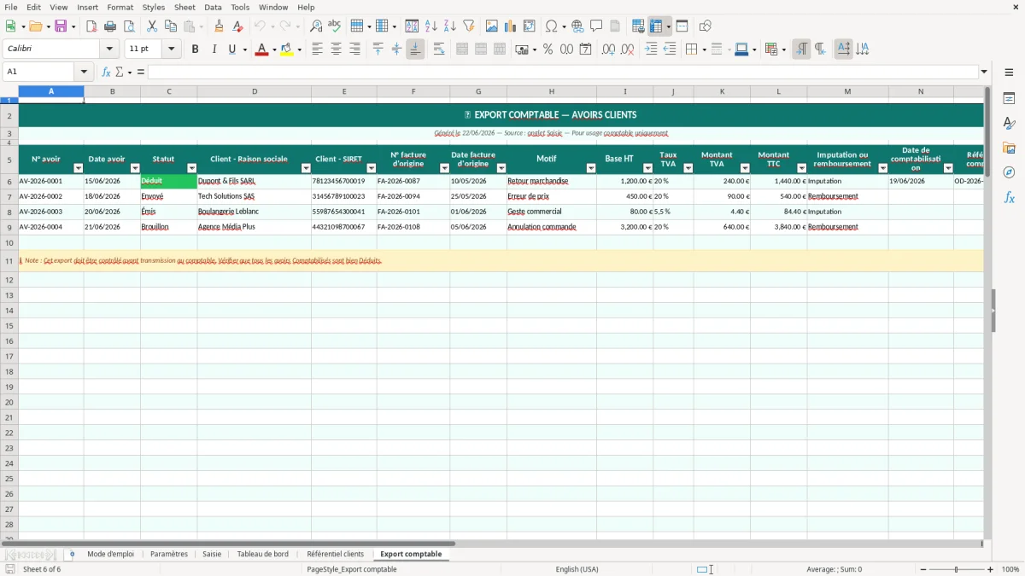
Task: Open the Statut column filter dropdown
Action: coord(192,168)
